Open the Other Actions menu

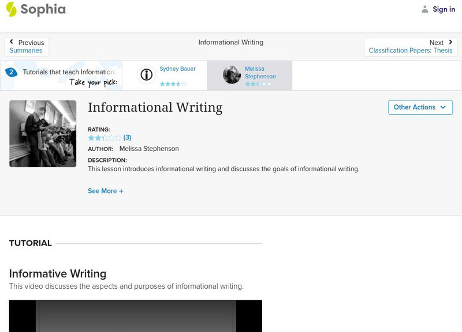click(x=420, y=107)
